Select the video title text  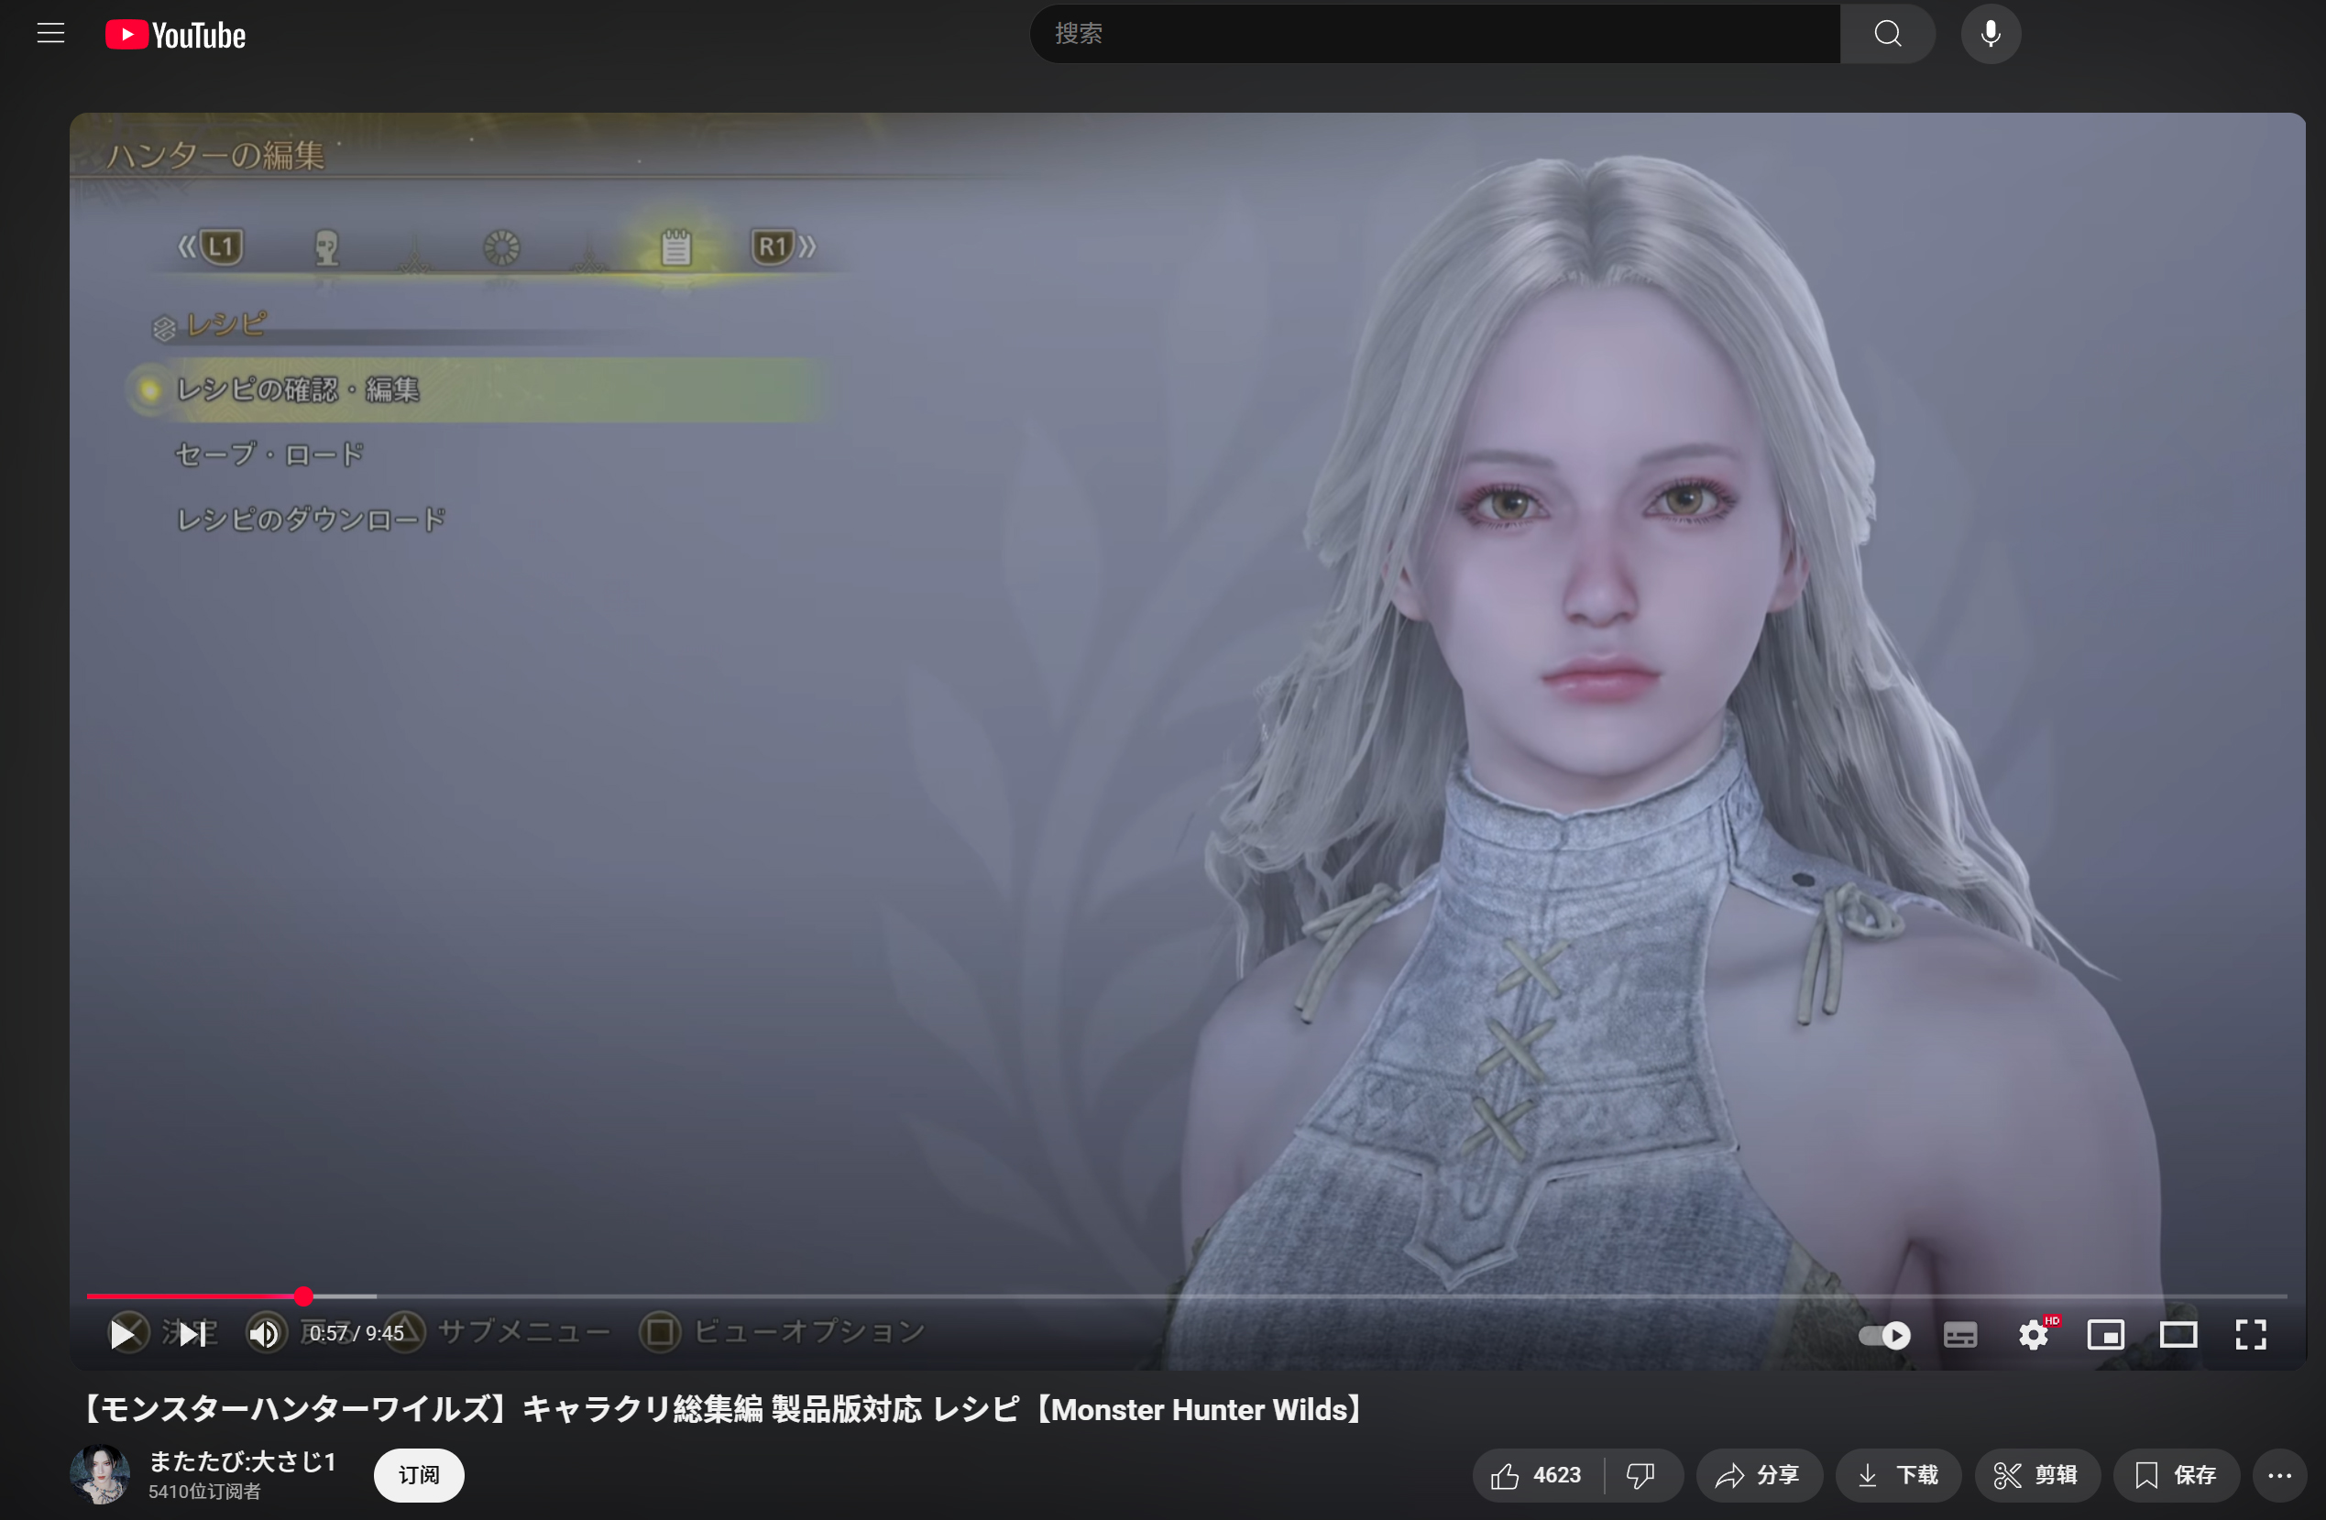[x=722, y=1410]
